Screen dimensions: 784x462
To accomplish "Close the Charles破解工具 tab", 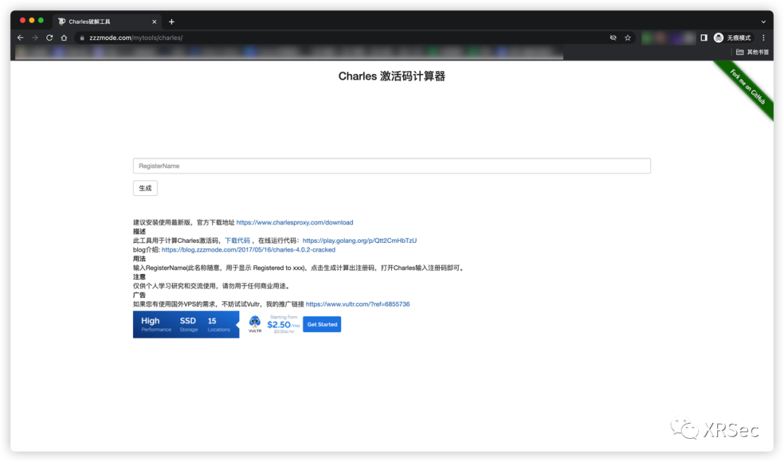I will click(x=154, y=22).
